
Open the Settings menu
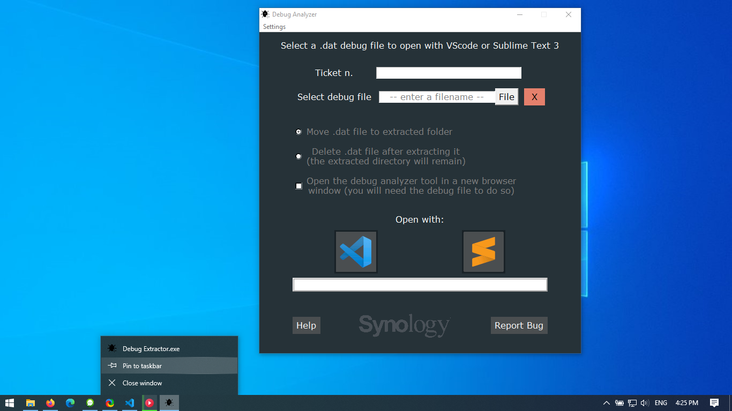[x=274, y=27]
